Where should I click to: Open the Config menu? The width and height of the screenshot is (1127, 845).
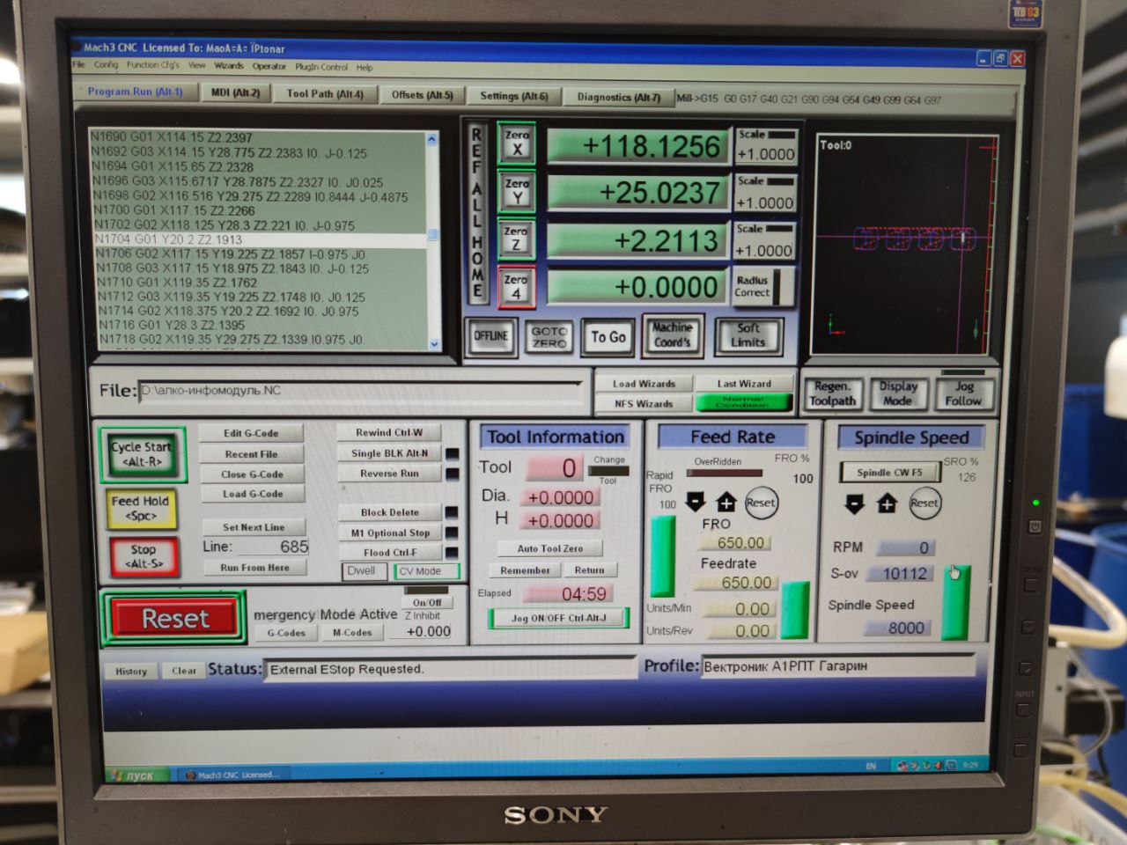point(106,64)
